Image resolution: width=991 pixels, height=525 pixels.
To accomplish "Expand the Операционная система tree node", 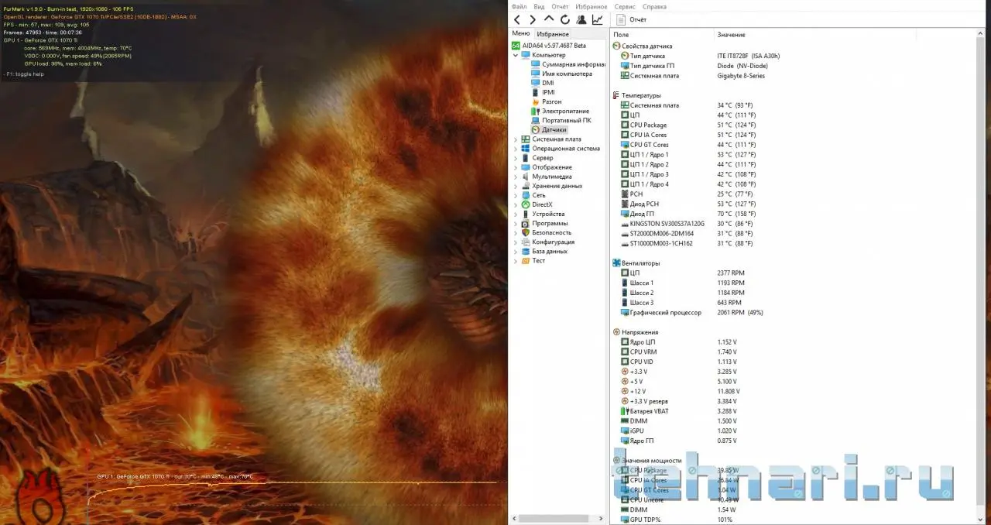I will pos(516,149).
